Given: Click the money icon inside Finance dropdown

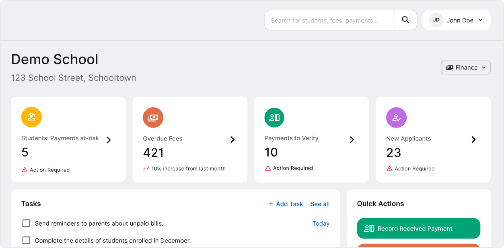Looking at the screenshot, I should coord(449,67).
